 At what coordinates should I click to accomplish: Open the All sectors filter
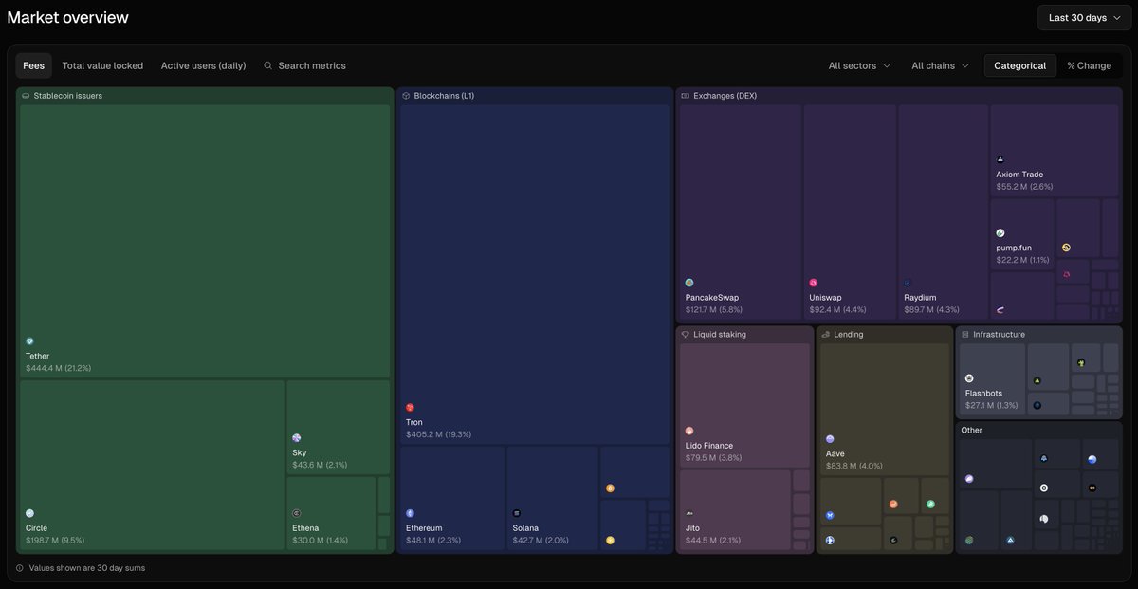coord(859,65)
